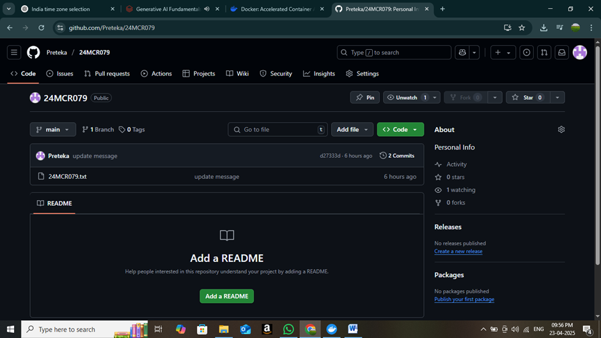The height and width of the screenshot is (338, 601).
Task: Click Publish your first package link
Action: (x=464, y=299)
